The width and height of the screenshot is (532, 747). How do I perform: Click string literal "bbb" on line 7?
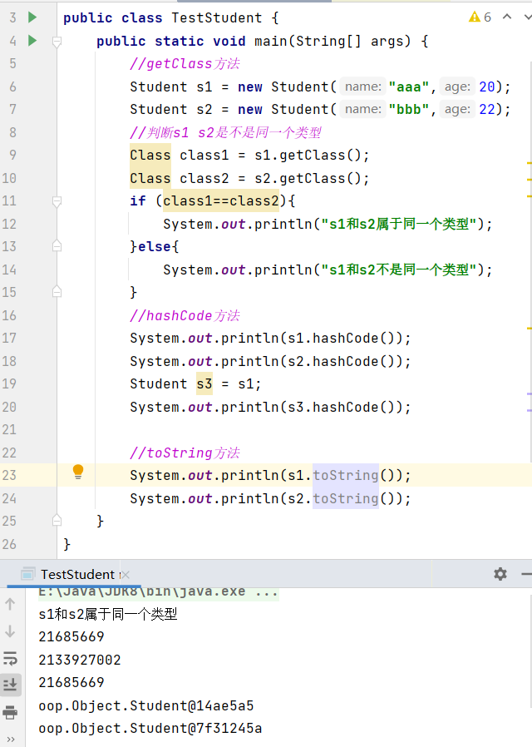coord(409,110)
